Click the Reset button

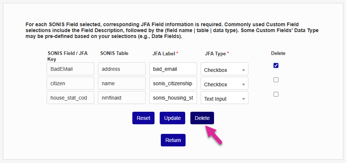[143, 118]
